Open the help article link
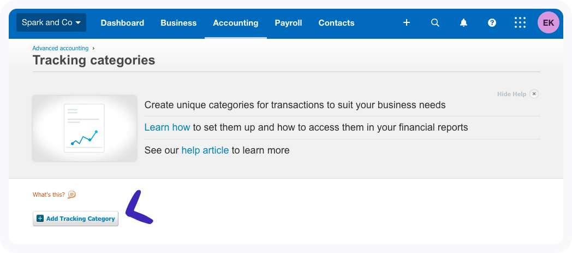 (205, 150)
